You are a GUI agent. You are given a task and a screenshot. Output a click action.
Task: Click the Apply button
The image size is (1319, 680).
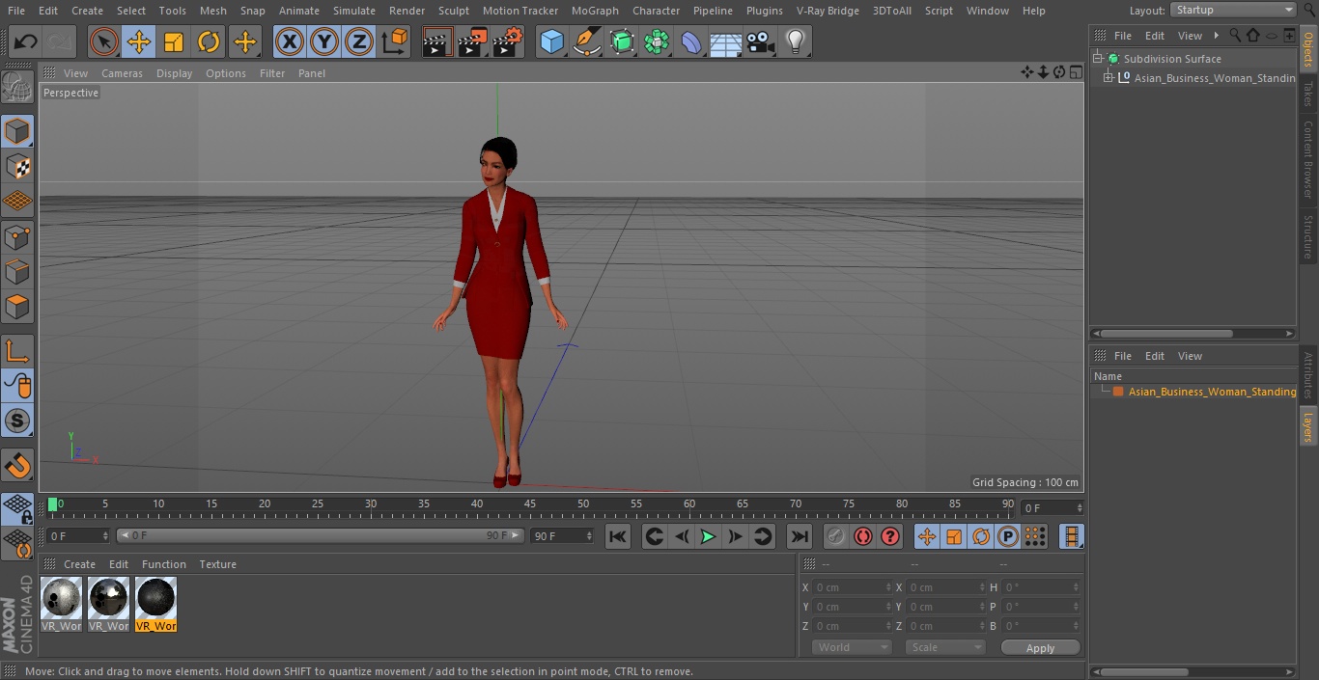point(1040,648)
